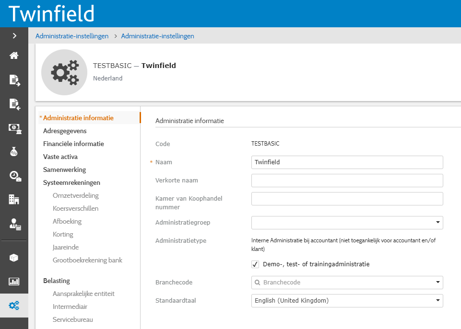Click the Administratie-instellingen breadcrumb link
This screenshot has height=329, width=461.
[71, 35]
